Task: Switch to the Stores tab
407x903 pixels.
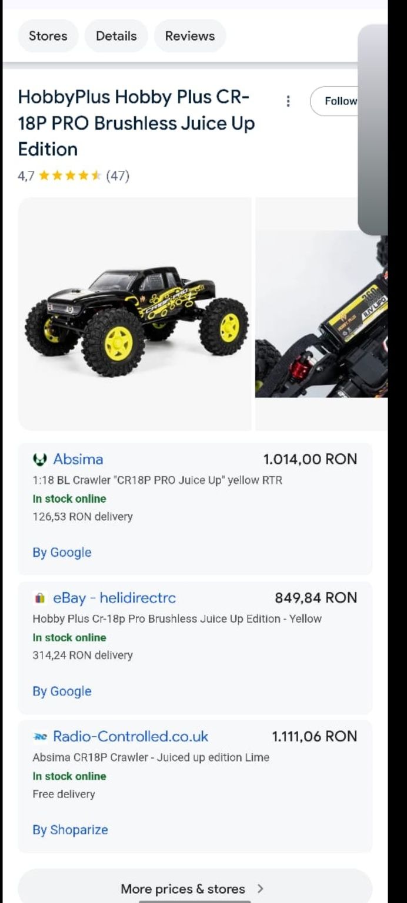Action: click(x=48, y=36)
